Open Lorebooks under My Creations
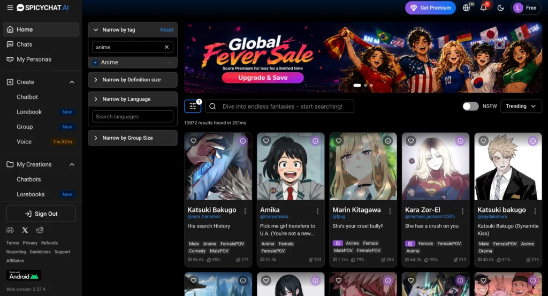Screen dimensions: 548x296 pos(31,194)
